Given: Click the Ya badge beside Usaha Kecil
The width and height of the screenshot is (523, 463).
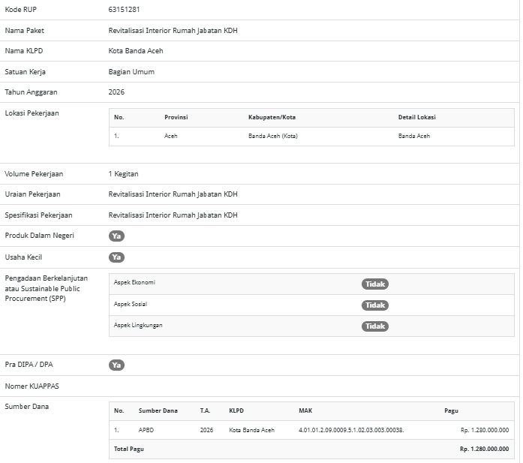Looking at the screenshot, I should (116, 257).
